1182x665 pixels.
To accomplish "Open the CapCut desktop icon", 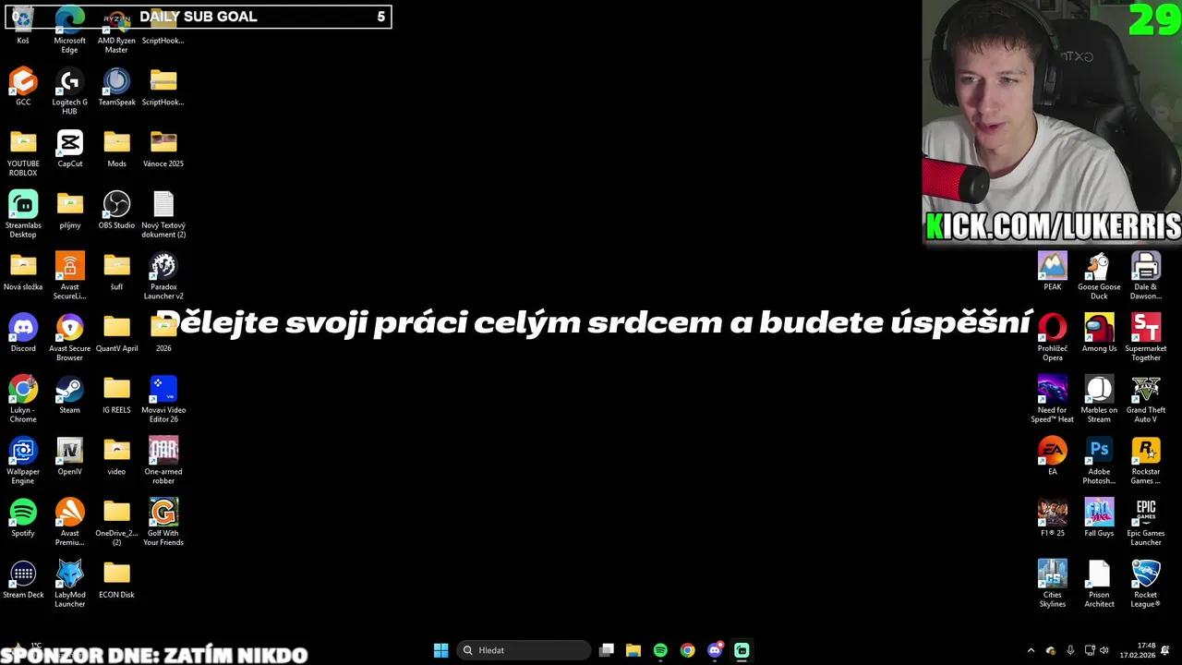I will (x=69, y=142).
